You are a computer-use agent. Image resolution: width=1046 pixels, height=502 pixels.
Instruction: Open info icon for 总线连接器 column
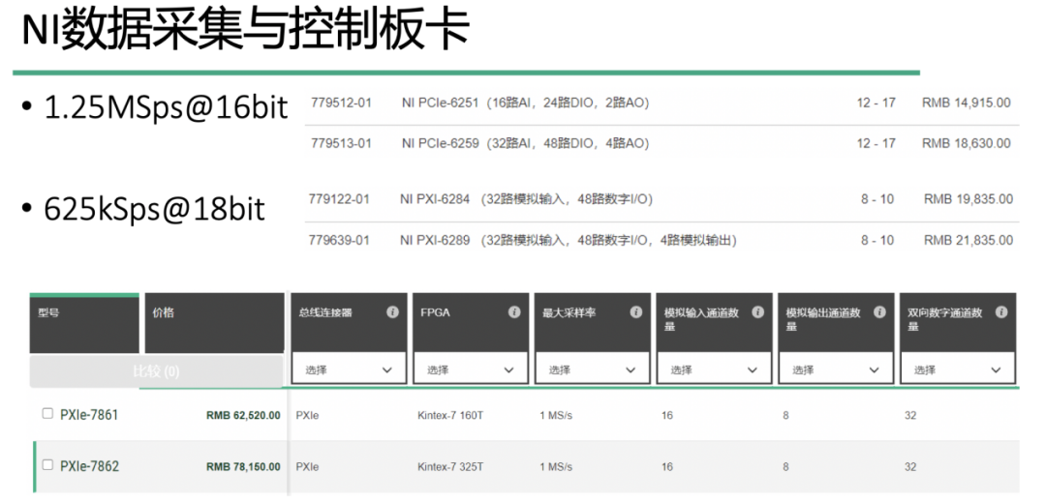392,311
